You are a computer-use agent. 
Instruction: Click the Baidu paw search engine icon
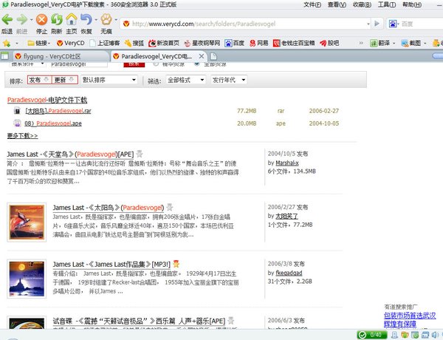pyautogui.click(x=393, y=24)
